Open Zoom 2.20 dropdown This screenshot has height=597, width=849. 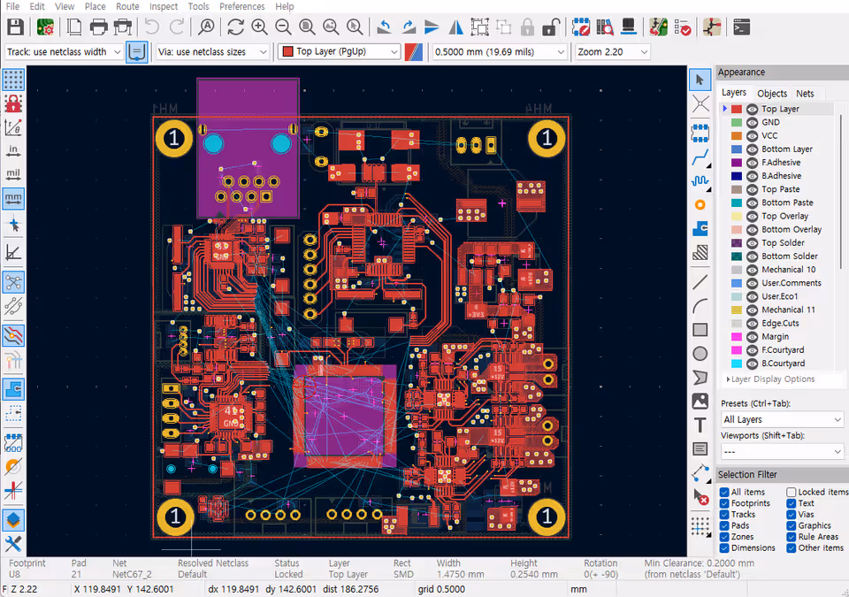(x=612, y=52)
